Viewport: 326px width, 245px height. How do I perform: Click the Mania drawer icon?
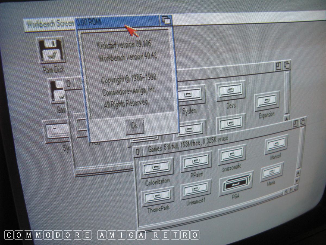272,172
